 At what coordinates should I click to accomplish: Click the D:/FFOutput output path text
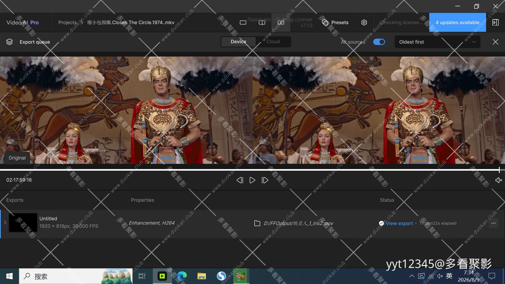[298, 223]
